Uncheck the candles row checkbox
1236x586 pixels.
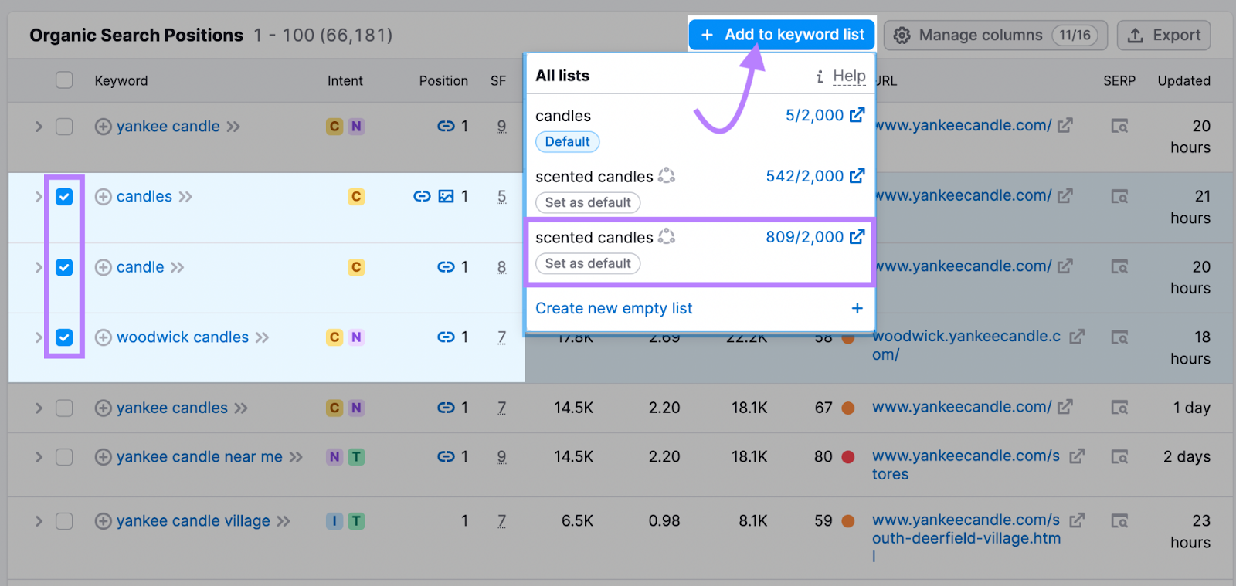point(64,197)
